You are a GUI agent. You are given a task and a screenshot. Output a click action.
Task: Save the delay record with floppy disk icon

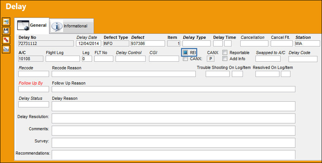[6, 31]
